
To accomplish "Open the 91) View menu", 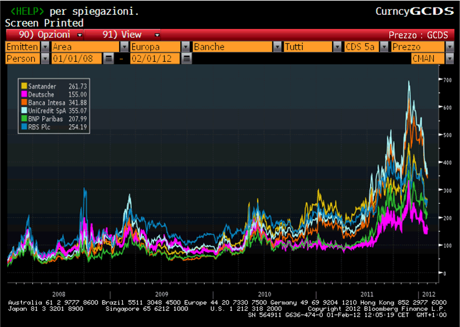I will click(122, 35).
